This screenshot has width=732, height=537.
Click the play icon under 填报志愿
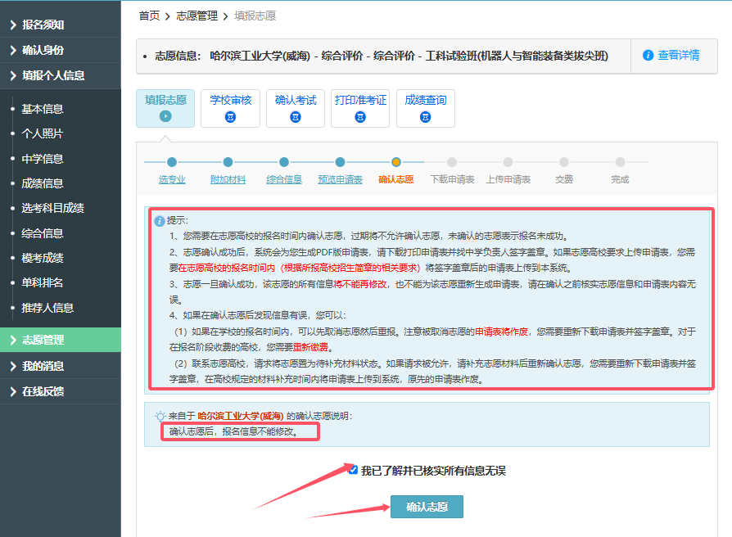point(165,117)
